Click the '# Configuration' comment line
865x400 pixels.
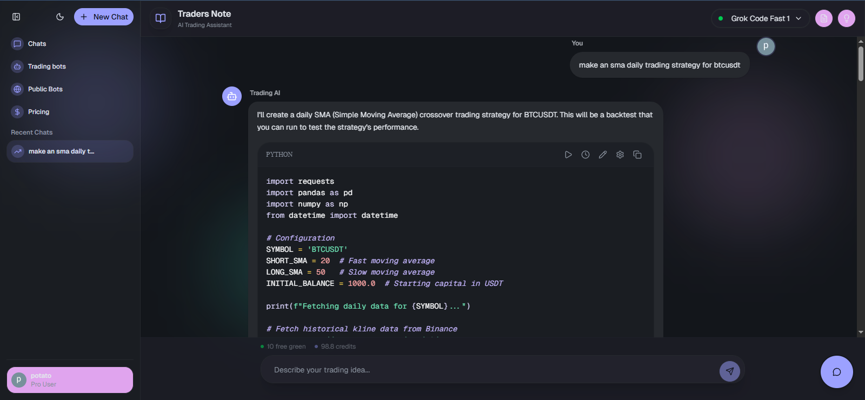coord(301,238)
